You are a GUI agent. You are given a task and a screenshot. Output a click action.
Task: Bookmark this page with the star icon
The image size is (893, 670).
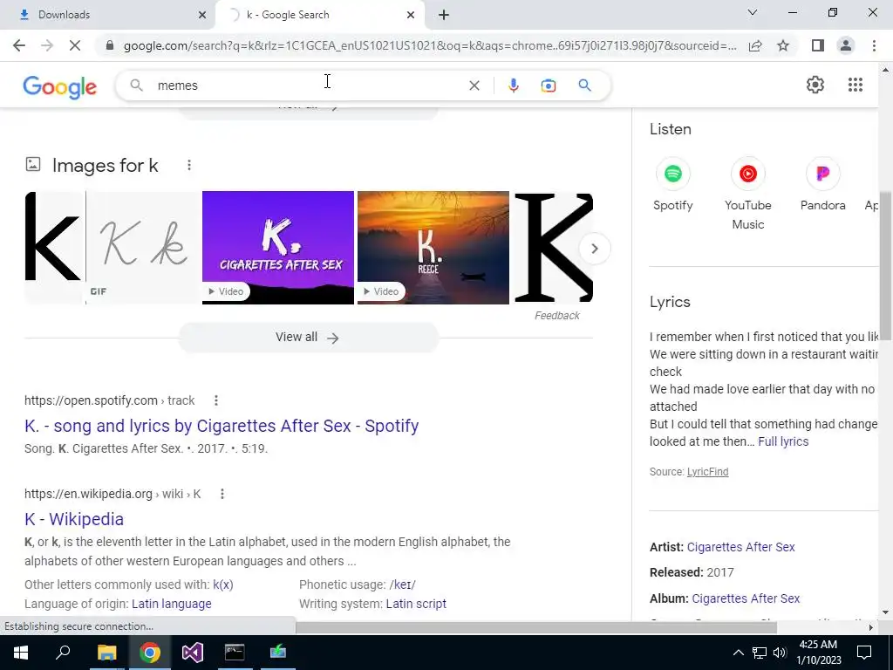[783, 45]
